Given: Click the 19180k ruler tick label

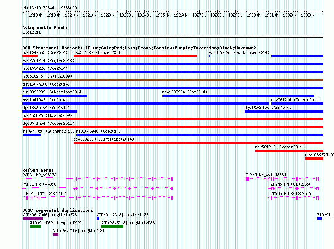Looking at the screenshot, I should coord(35,15).
